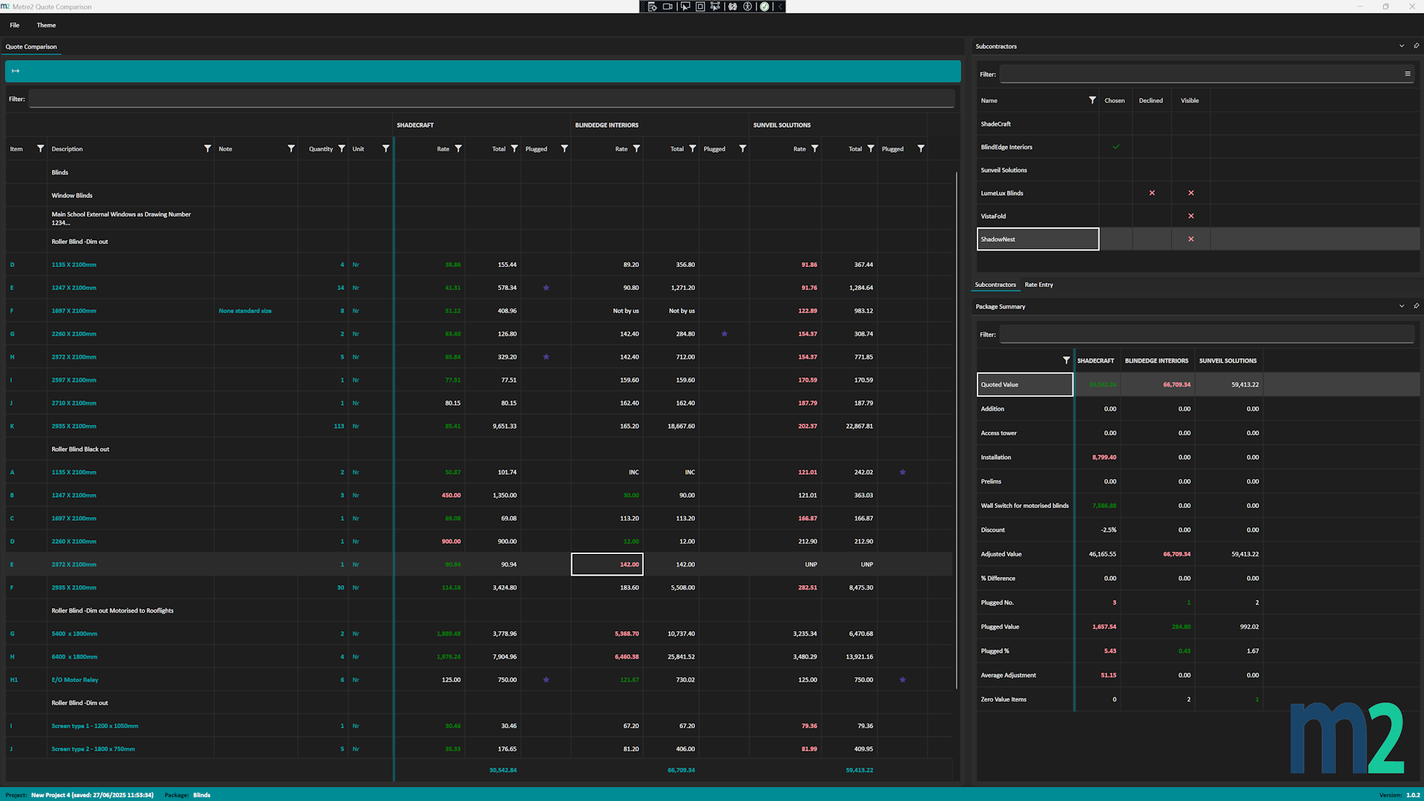Open the Subcontractors filter hamburger menu
1424x801 pixels.
pyautogui.click(x=1407, y=74)
